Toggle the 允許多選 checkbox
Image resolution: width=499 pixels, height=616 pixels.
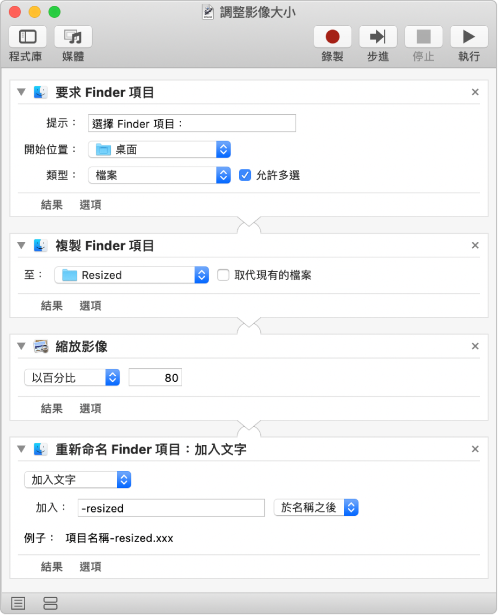point(245,175)
